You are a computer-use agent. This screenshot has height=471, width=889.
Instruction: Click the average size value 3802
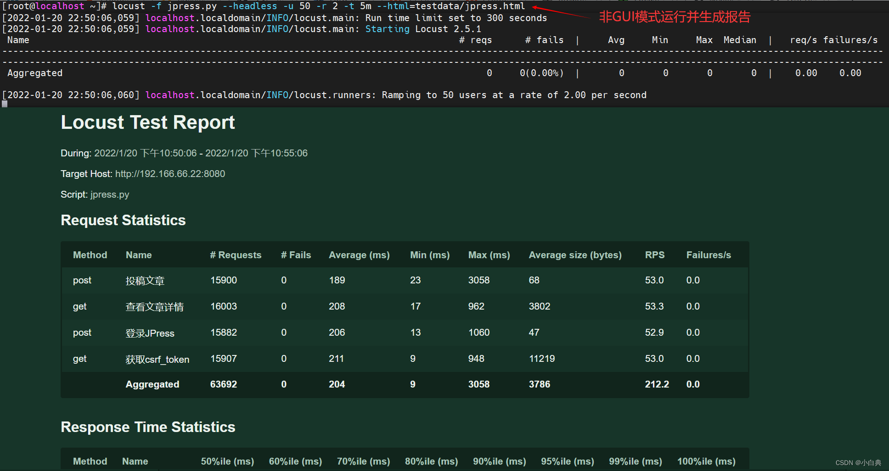[x=540, y=306]
